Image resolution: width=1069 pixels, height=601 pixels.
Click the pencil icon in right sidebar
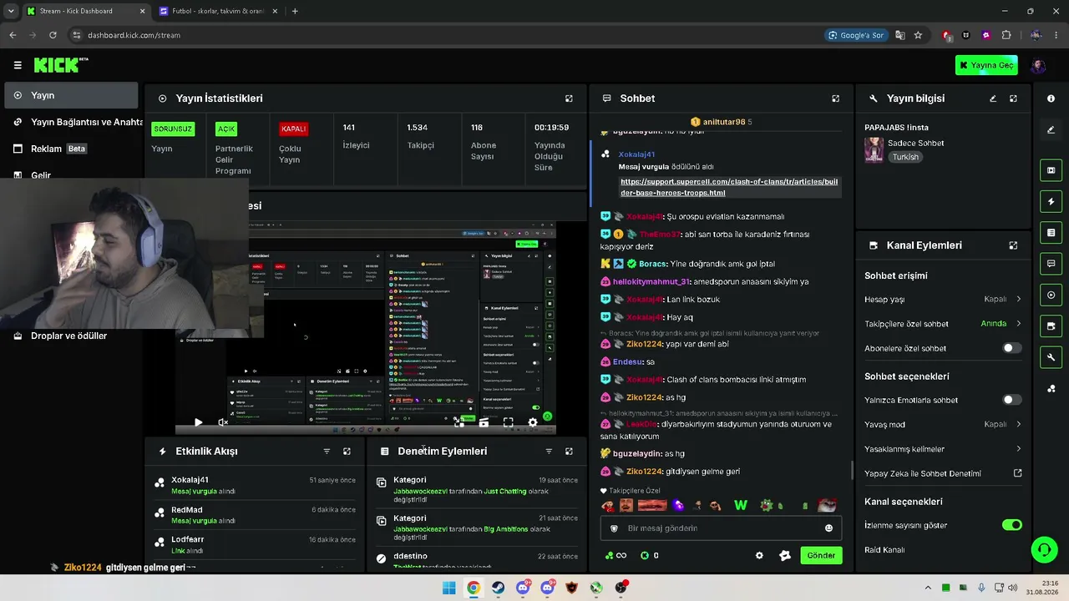(x=1051, y=129)
